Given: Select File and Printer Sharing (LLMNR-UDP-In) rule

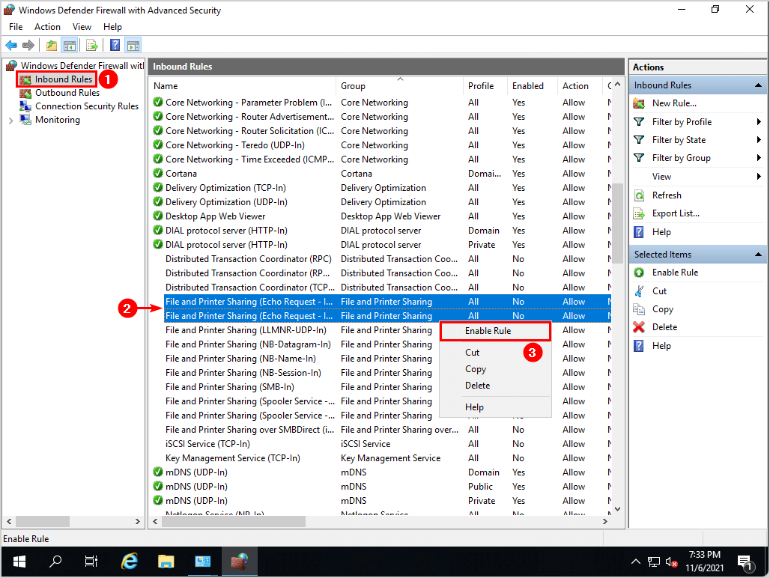Looking at the screenshot, I should pyautogui.click(x=246, y=330).
